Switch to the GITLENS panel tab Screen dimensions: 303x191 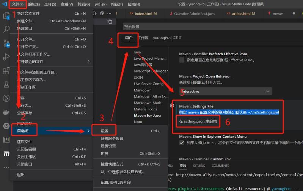pyautogui.click(x=199, y=166)
